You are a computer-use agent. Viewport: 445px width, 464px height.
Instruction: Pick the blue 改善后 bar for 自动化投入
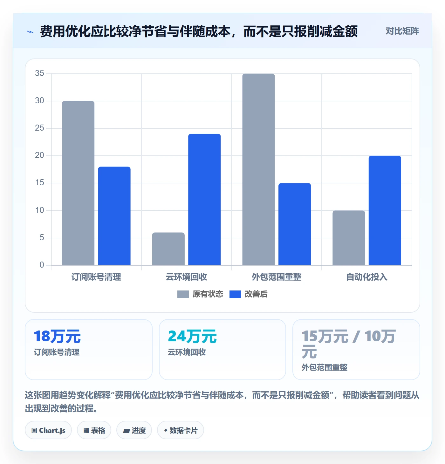pyautogui.click(x=385, y=210)
